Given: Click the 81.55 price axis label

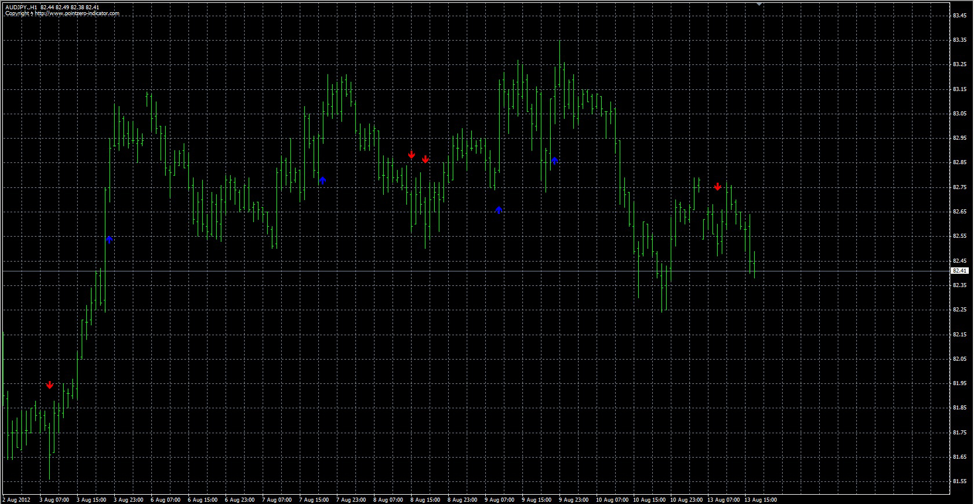Looking at the screenshot, I should (x=960, y=481).
